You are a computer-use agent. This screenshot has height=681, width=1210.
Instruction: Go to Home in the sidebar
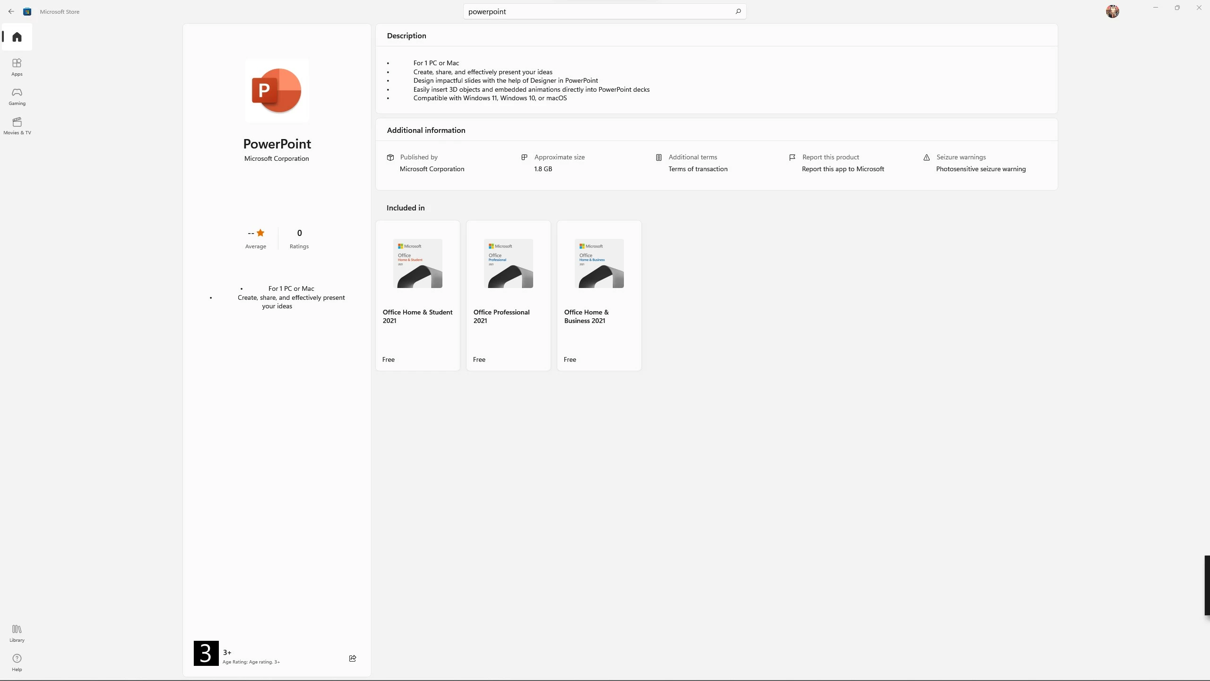click(x=17, y=37)
